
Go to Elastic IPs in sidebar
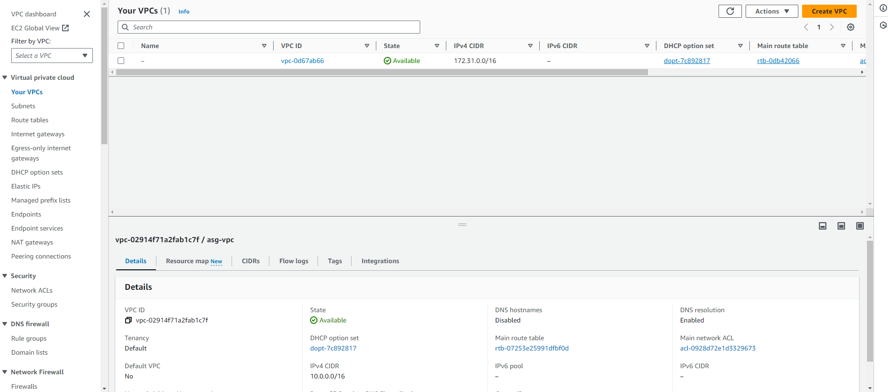pos(26,186)
